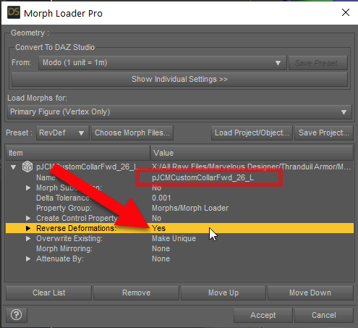The width and height of the screenshot is (358, 328).
Task: Click the X:/All Raw Files path value
Action: pyautogui.click(x=251, y=167)
